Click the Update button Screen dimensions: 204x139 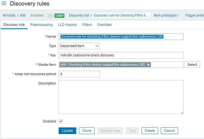tap(67, 131)
